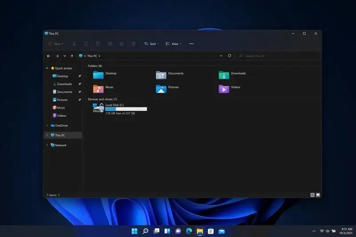This screenshot has width=356, height=237.
Task: Click the Paste clipboard icon
Action: pyautogui.click(x=98, y=44)
